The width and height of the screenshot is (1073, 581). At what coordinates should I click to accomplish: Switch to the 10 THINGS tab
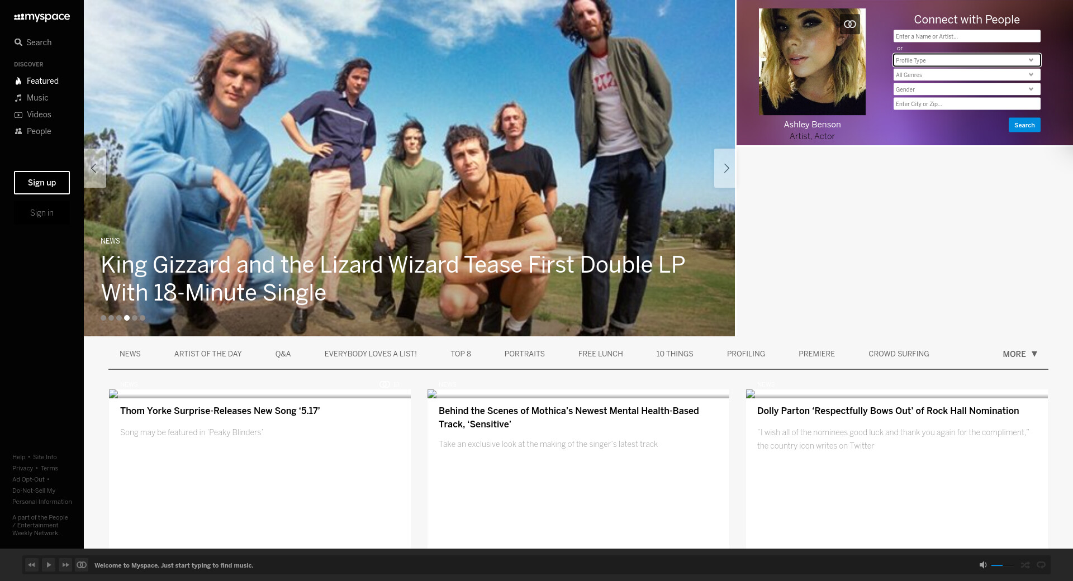(x=675, y=354)
